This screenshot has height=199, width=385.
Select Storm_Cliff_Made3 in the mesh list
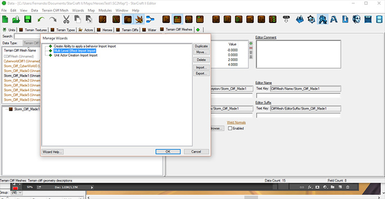(22, 85)
